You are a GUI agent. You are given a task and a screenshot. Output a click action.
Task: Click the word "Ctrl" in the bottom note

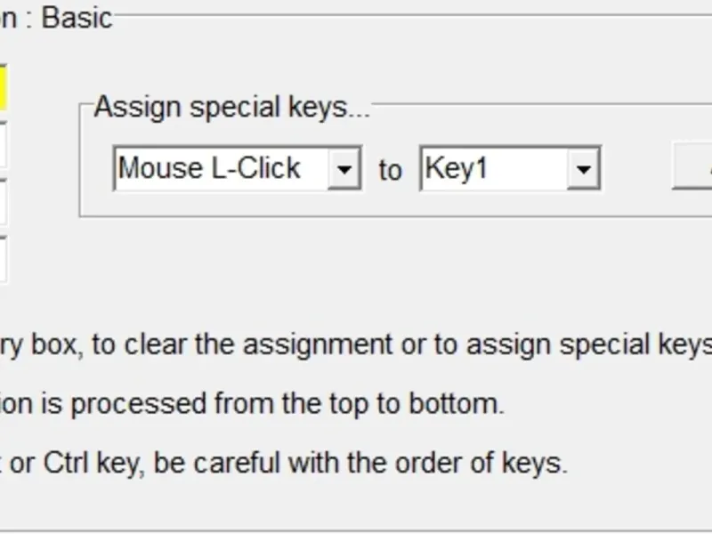tap(66, 463)
